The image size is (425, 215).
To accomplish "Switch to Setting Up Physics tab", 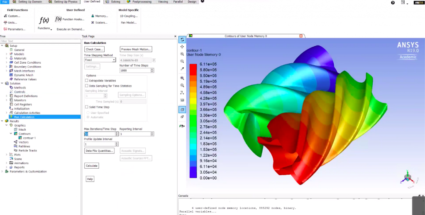I will pos(63,2).
